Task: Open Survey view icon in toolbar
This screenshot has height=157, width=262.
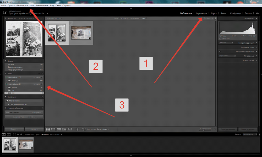Action: pyautogui.click(x=64, y=129)
